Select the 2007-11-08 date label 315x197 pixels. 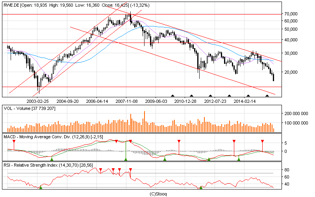click(126, 101)
